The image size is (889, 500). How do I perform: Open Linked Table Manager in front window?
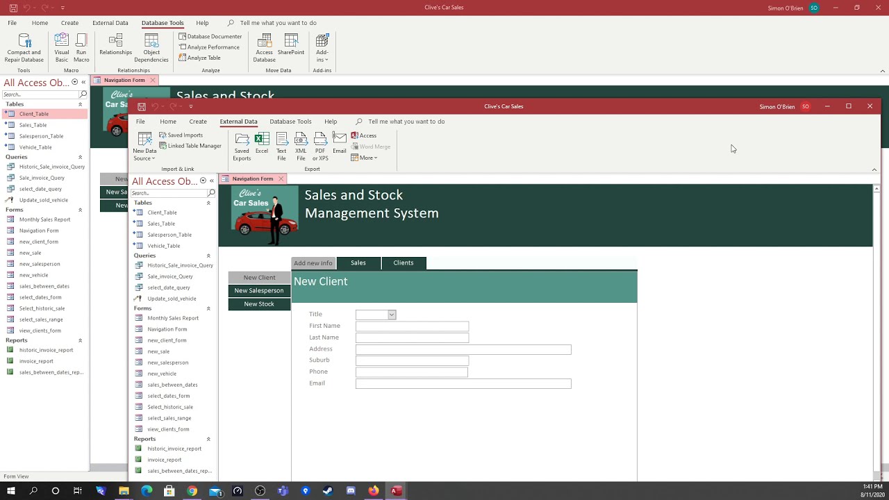[x=190, y=146]
